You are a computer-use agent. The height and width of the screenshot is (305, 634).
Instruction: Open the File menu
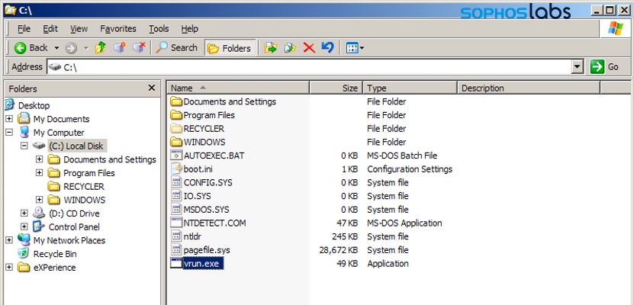[24, 29]
